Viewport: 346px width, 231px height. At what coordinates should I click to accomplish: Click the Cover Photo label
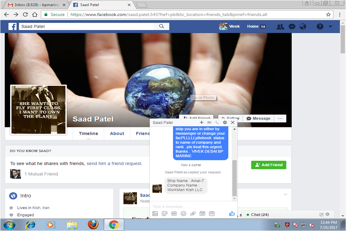(x=203, y=98)
